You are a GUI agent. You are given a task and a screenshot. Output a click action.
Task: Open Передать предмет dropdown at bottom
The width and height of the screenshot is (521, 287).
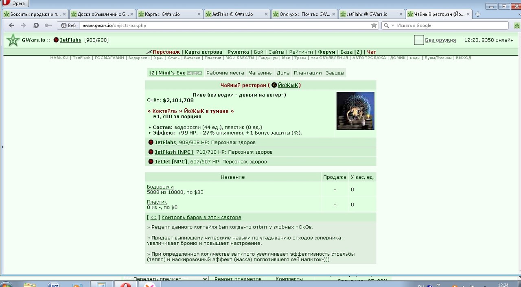click(x=166, y=279)
